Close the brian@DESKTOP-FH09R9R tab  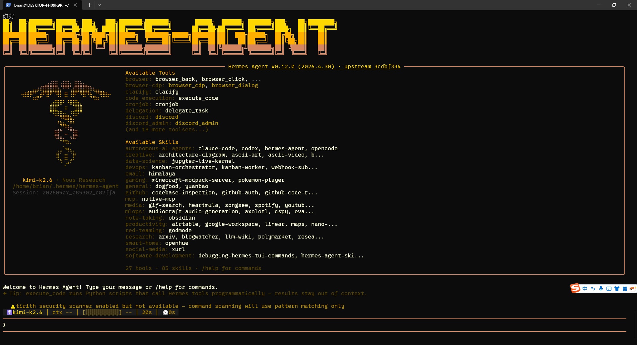tap(75, 5)
